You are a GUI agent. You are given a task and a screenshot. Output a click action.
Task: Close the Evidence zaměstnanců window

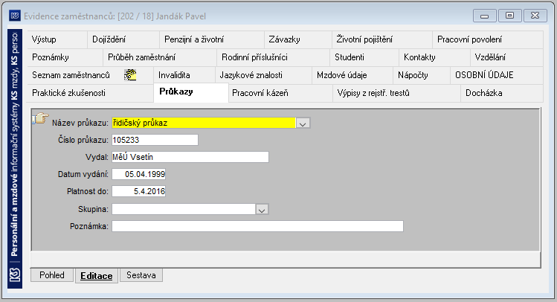[x=535, y=16]
